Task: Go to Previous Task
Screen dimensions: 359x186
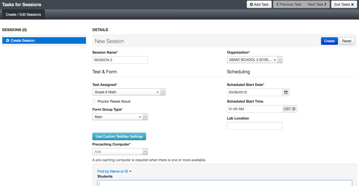Action: tap(289, 4)
